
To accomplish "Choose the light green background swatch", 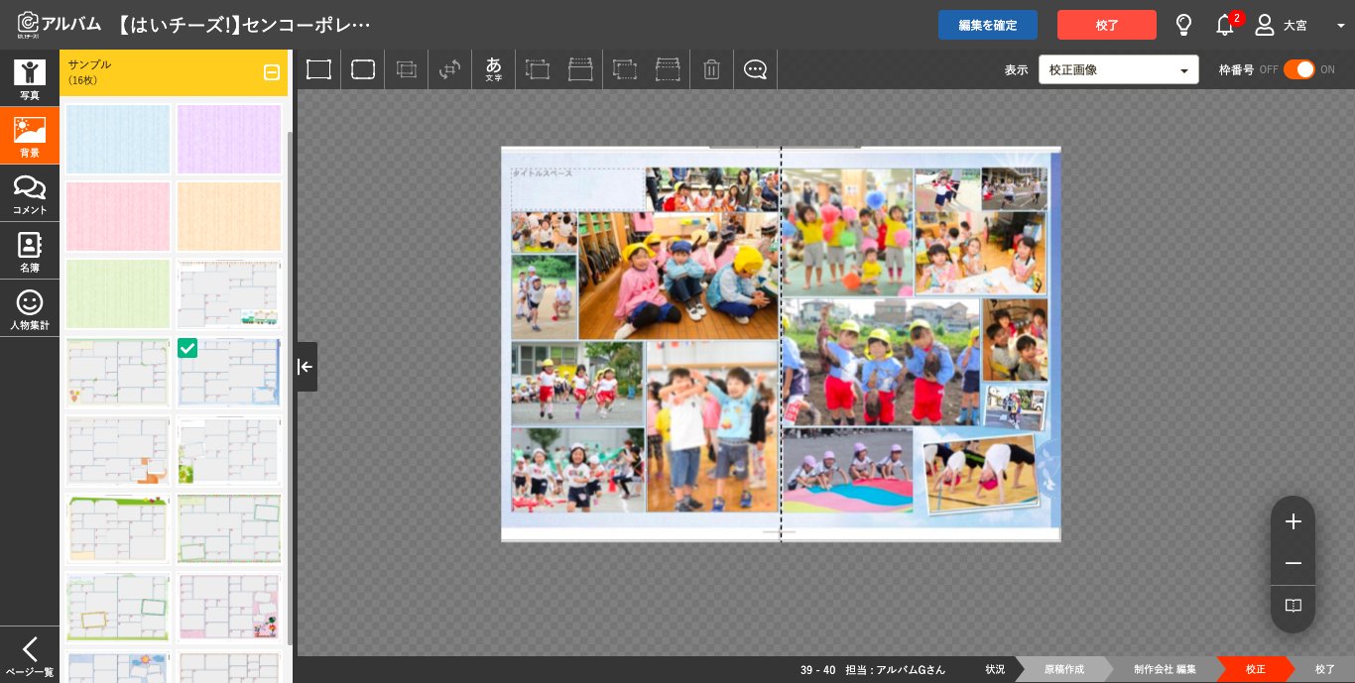I will [118, 293].
